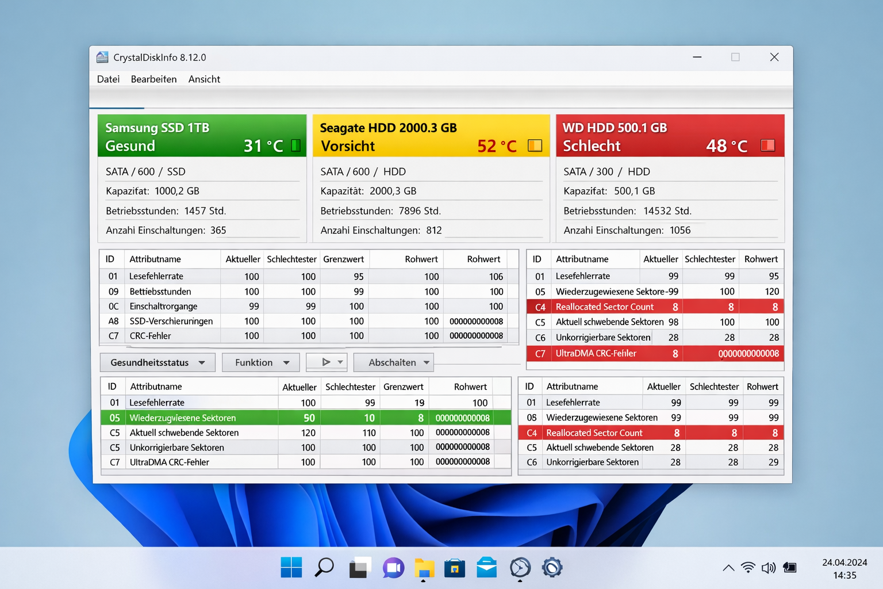Click the CrystalDiskInfo icon in the title bar
Image resolution: width=883 pixels, height=589 pixels.
tap(102, 57)
